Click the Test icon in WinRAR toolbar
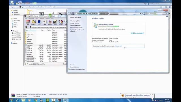 [39, 22]
